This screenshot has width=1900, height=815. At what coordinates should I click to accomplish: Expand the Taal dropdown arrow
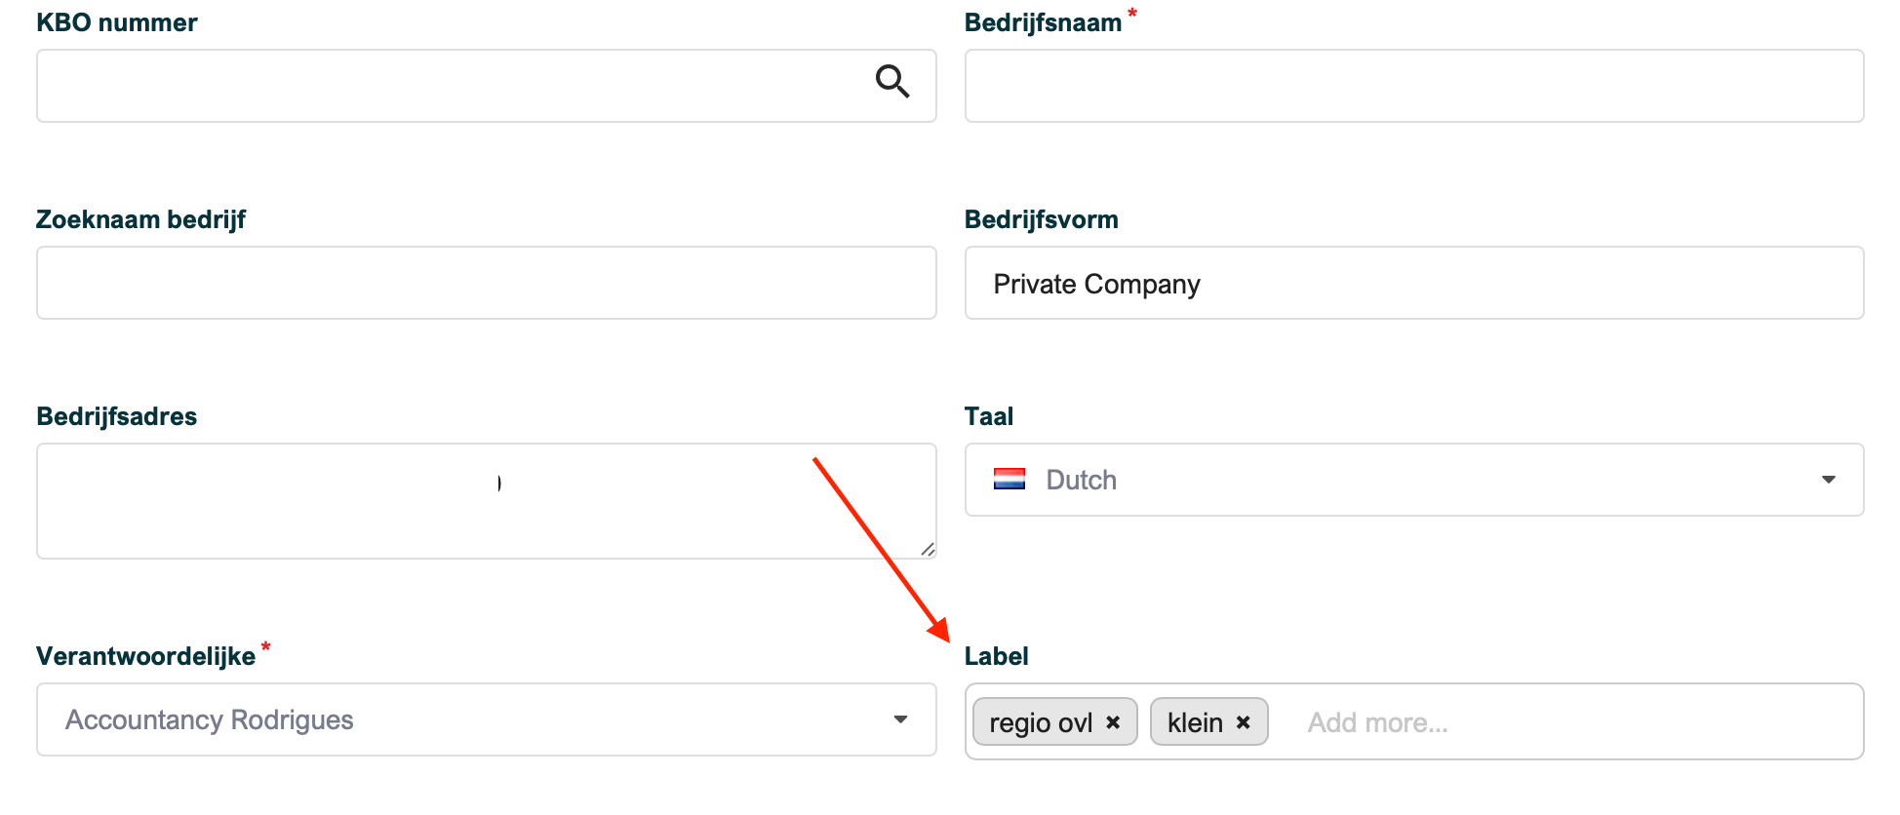[1829, 480]
